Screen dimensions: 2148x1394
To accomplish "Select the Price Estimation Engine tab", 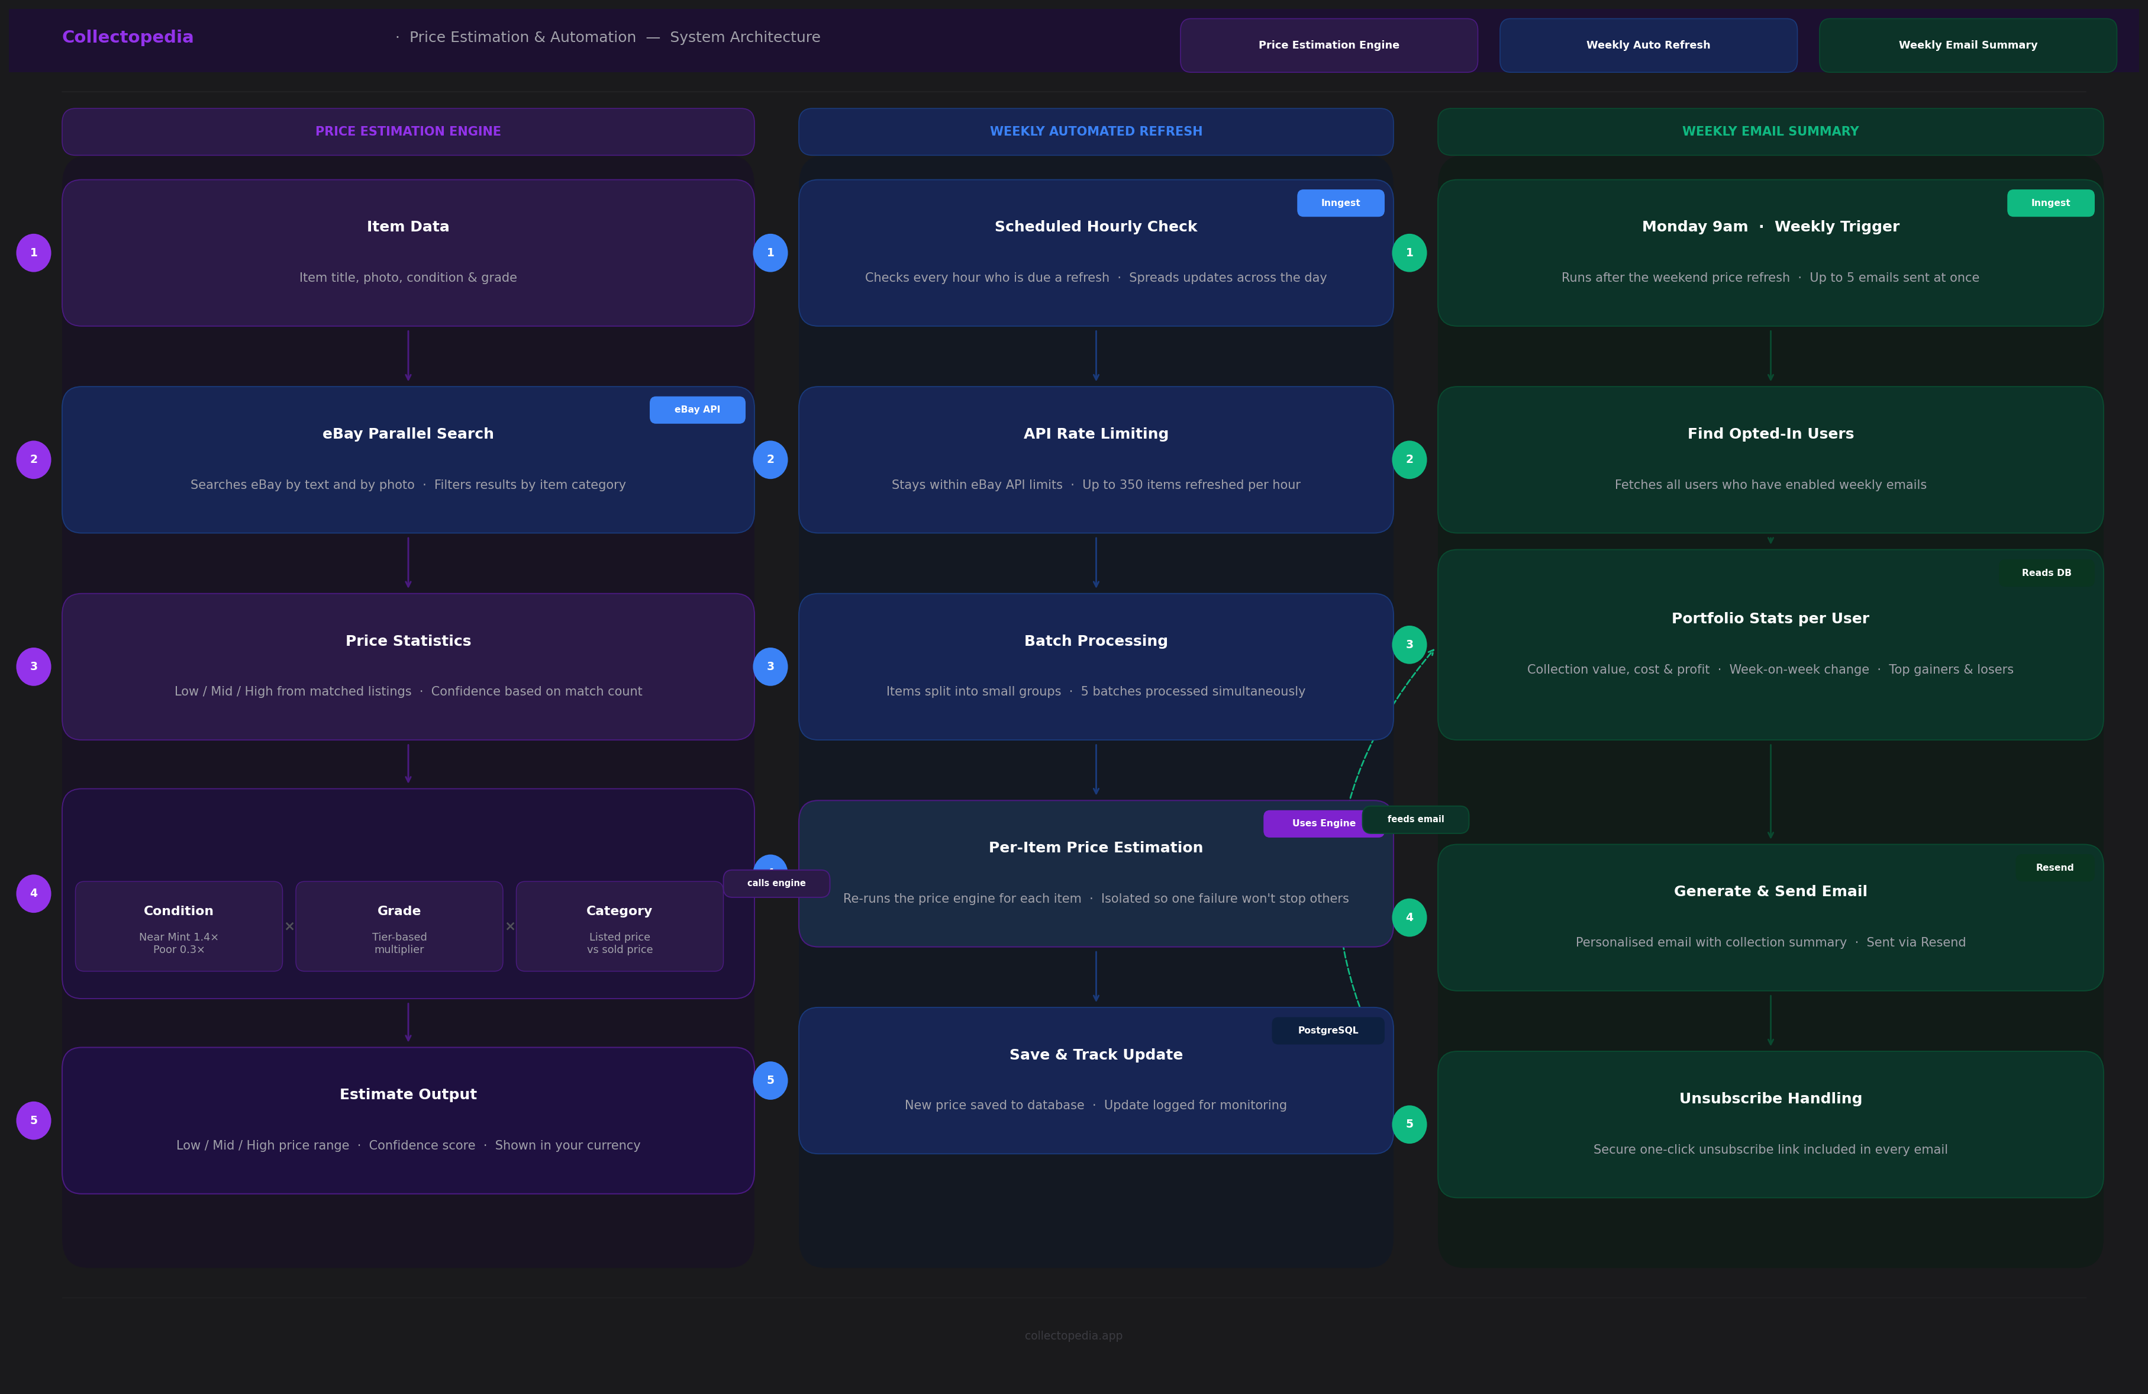I will tap(1328, 44).
